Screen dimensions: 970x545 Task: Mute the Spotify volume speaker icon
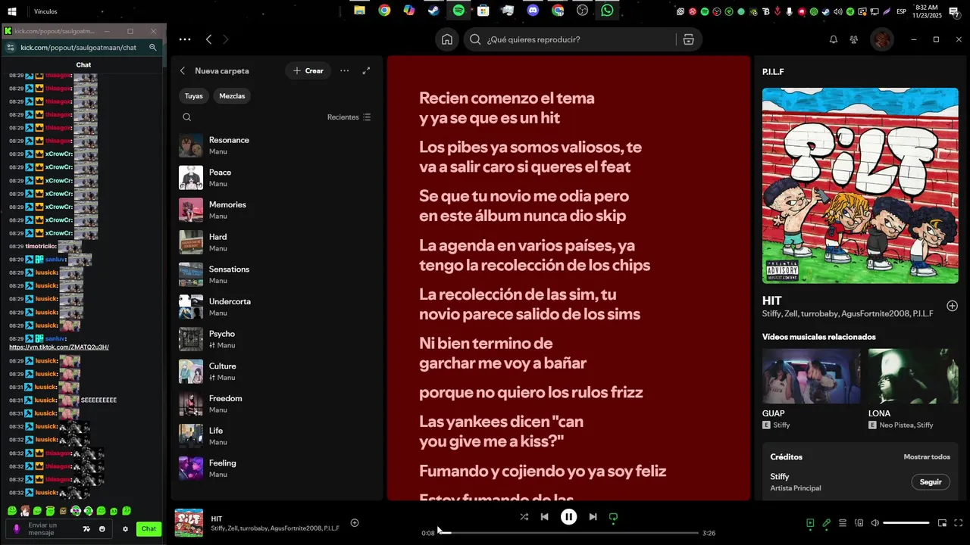tap(875, 523)
